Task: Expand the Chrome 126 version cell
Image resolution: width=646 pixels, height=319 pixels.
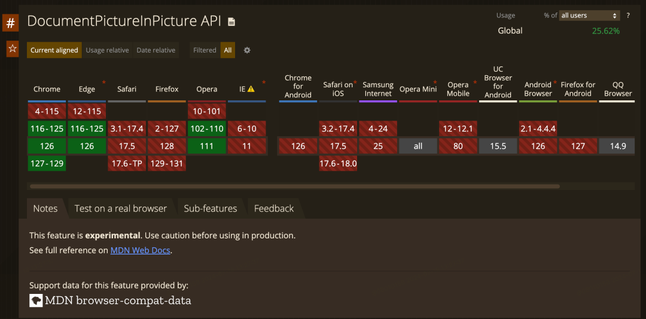Action: (47, 146)
